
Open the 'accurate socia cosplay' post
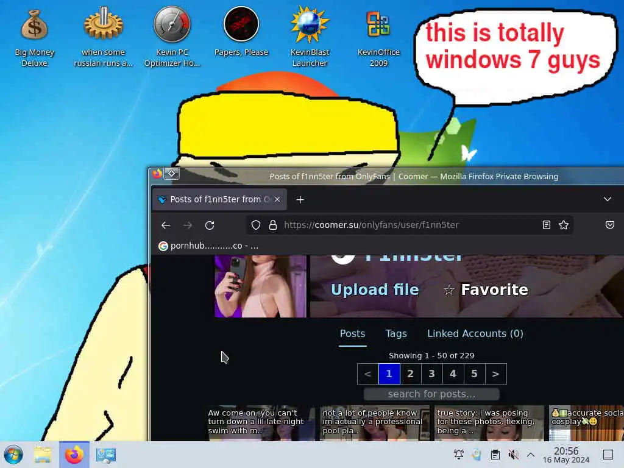pyautogui.click(x=586, y=423)
